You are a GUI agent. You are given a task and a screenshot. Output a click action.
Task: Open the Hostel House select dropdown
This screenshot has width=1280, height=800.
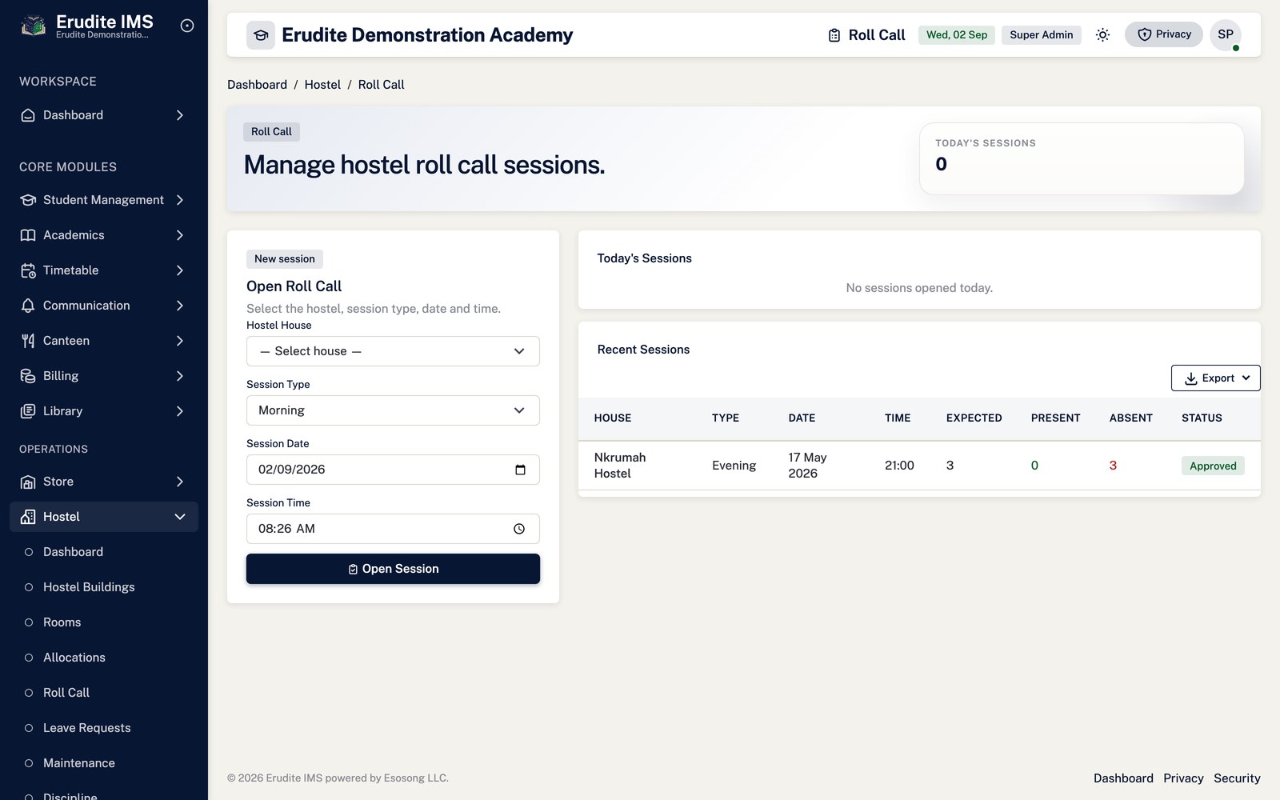tap(393, 351)
